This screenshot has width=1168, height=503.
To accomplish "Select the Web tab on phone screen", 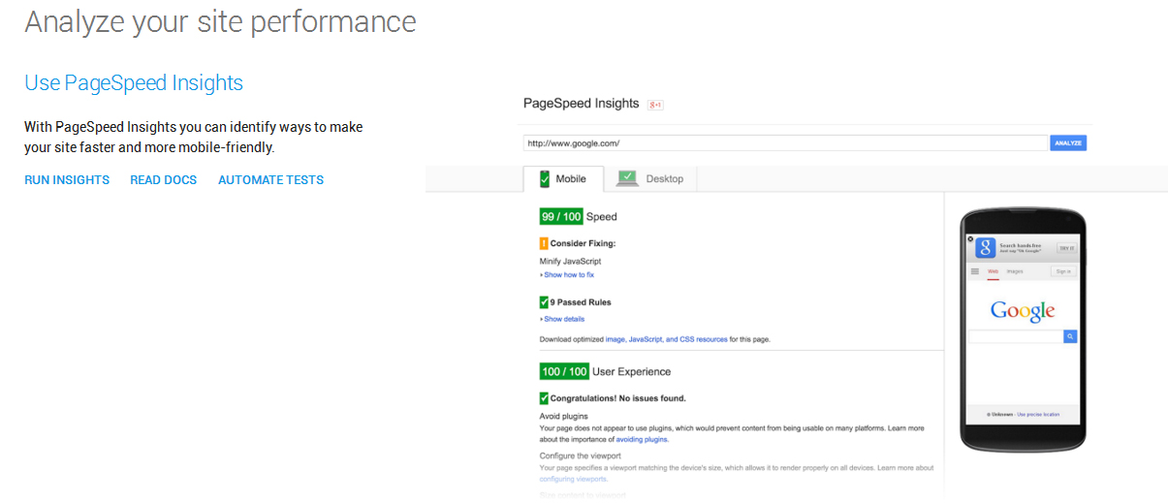I will click(x=993, y=271).
